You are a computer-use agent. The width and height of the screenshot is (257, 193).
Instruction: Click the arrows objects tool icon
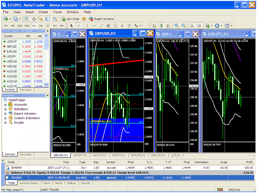click(x=136, y=25)
